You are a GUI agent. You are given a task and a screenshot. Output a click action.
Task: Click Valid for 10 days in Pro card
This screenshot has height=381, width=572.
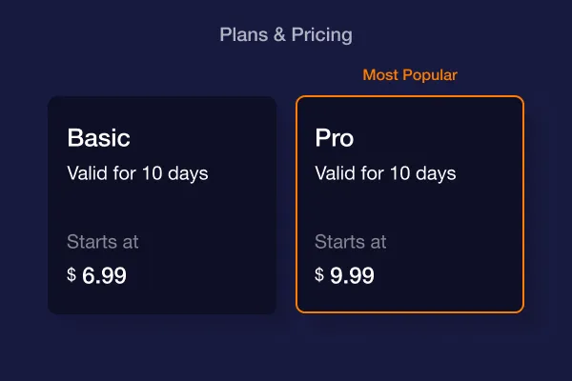pyautogui.click(x=385, y=173)
